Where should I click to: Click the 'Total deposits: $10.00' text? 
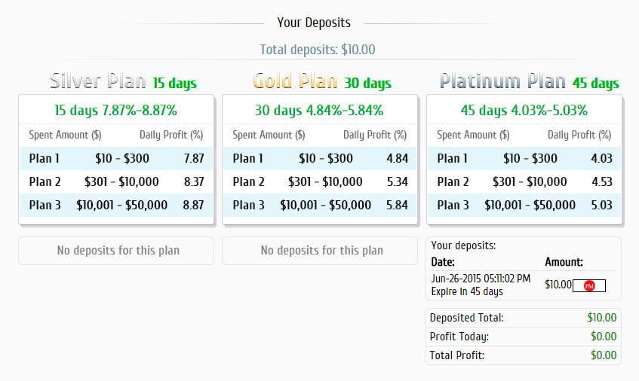318,50
